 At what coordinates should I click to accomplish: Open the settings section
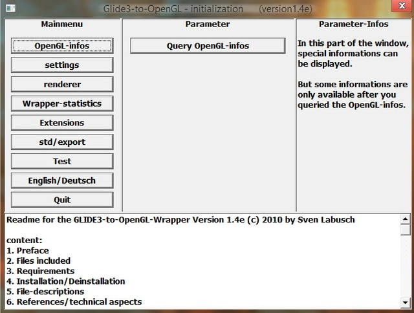(62, 65)
